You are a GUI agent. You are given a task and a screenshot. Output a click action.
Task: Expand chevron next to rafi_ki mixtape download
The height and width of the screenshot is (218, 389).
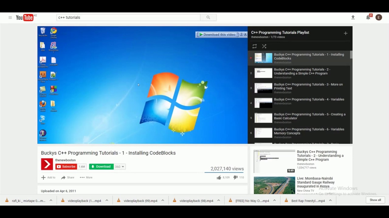coord(51,200)
